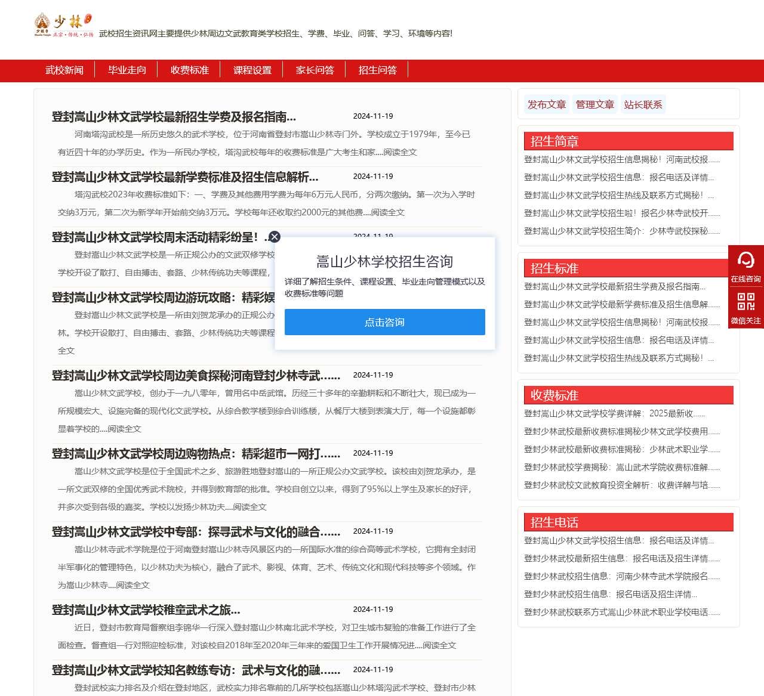Close the admissions consultation popup
Image resolution: width=764 pixels, height=696 pixels.
pos(274,237)
